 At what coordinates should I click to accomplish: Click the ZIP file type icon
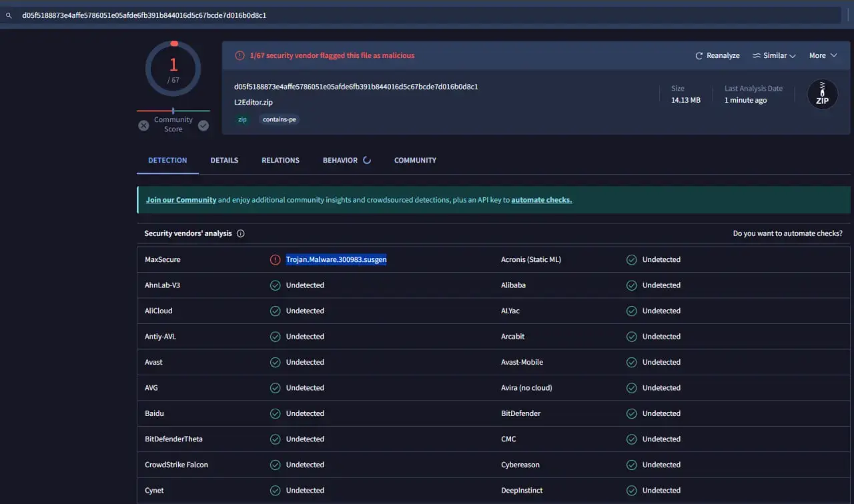(823, 95)
